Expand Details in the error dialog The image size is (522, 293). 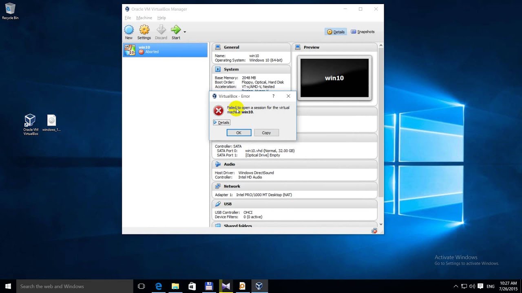[221, 122]
